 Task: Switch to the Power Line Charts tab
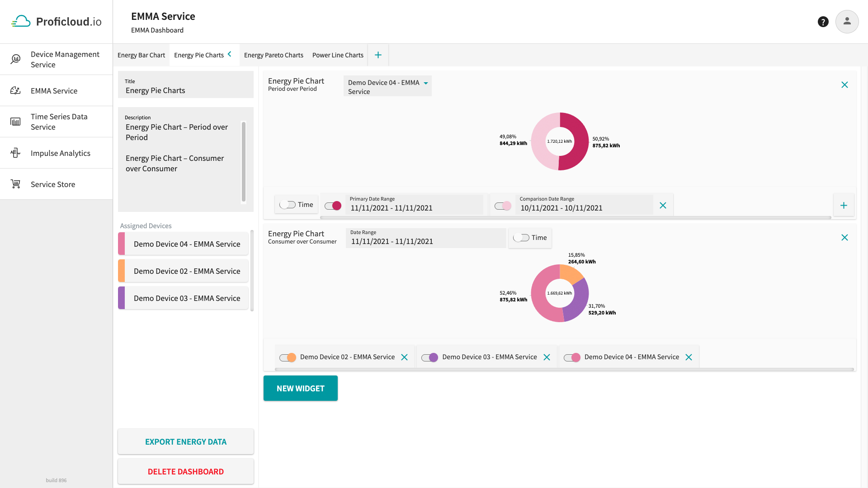tap(338, 55)
